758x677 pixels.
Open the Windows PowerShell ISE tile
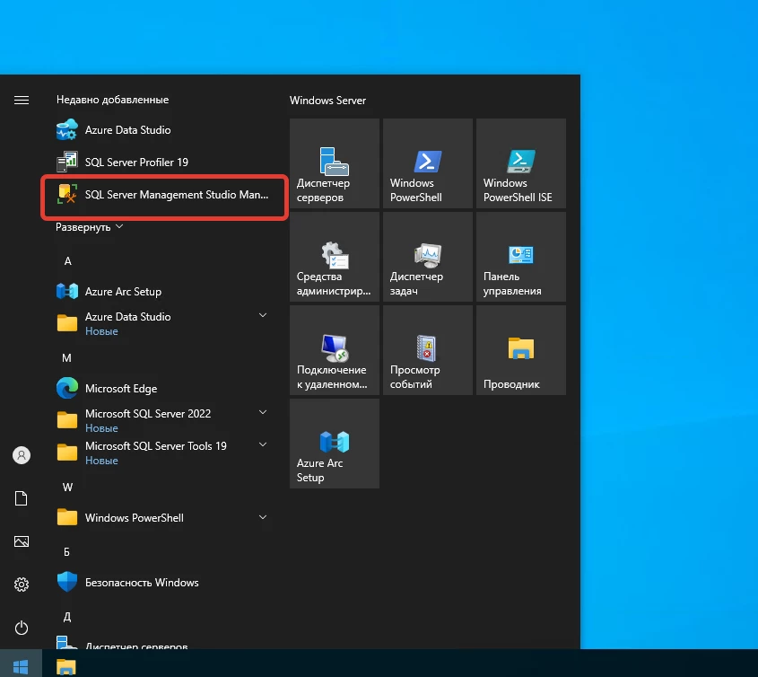point(520,163)
